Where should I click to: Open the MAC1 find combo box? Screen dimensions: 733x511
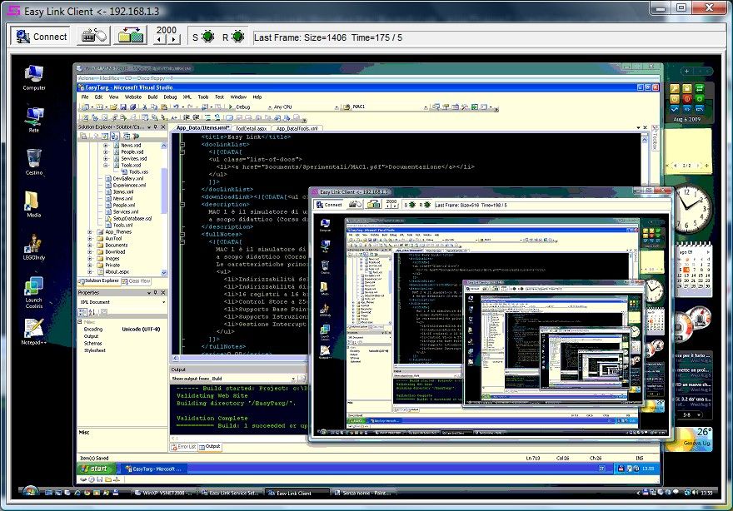coord(390,107)
